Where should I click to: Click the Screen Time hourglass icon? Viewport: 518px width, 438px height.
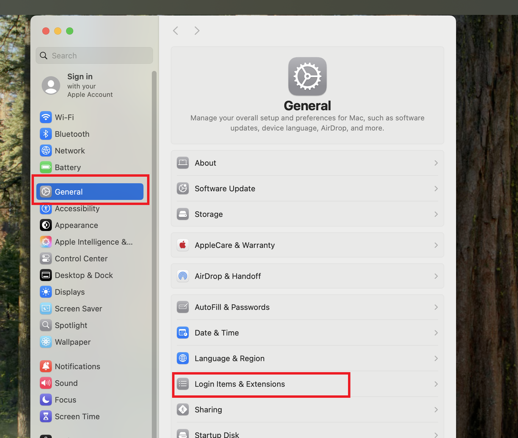[46, 417]
